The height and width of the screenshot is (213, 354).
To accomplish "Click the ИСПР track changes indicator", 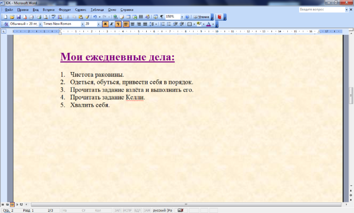I will tap(128, 210).
